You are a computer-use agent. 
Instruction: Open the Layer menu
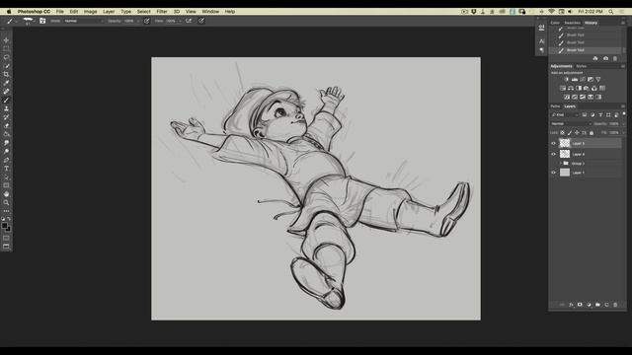109,12
